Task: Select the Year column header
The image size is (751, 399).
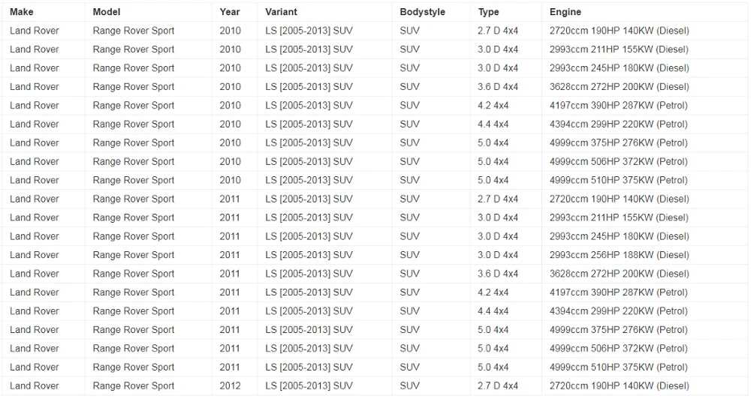Action: tap(230, 12)
